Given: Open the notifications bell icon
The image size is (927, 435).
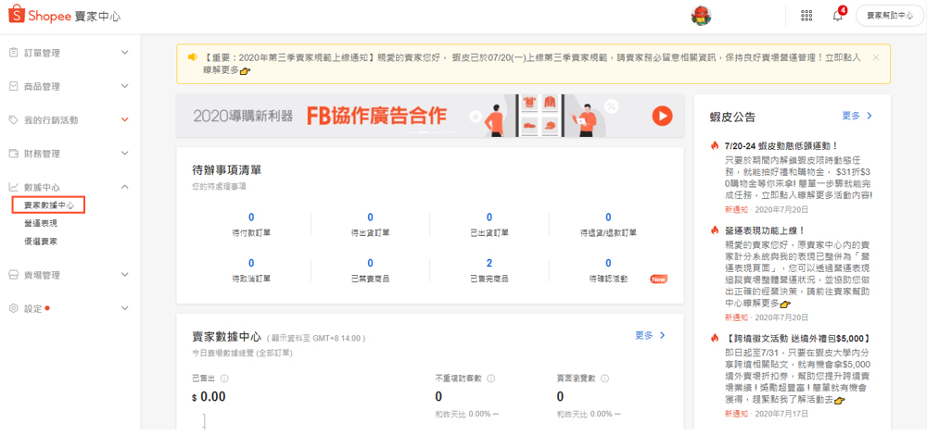Looking at the screenshot, I should (837, 16).
